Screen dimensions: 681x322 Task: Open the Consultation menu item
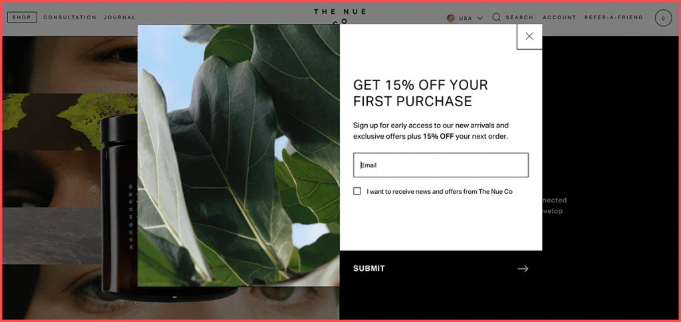69,17
